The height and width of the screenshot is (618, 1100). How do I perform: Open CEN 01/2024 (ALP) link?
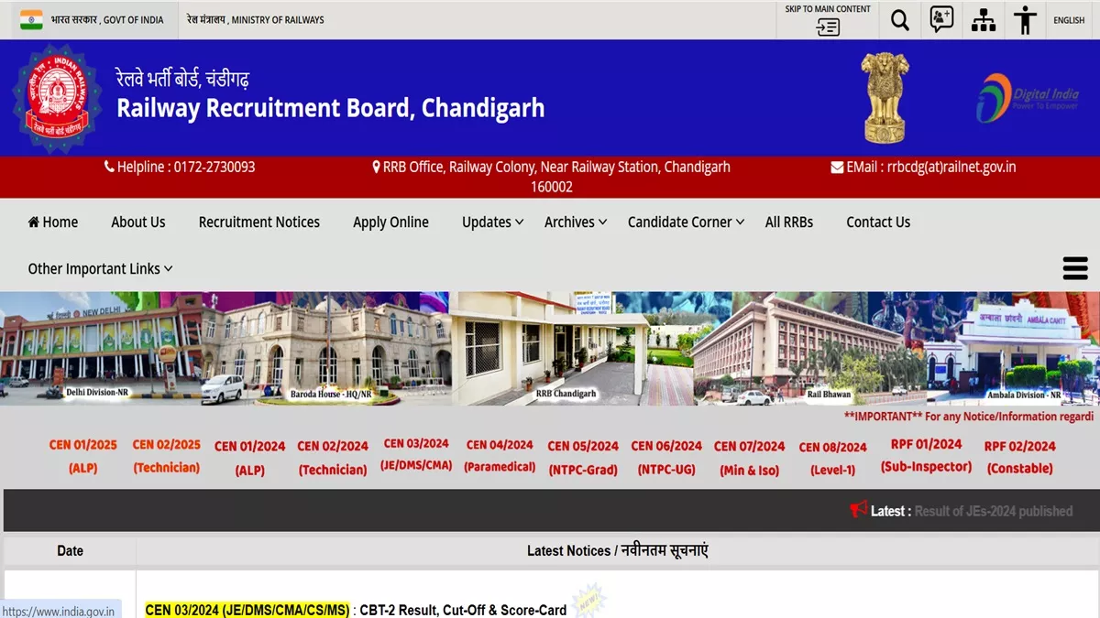point(250,457)
